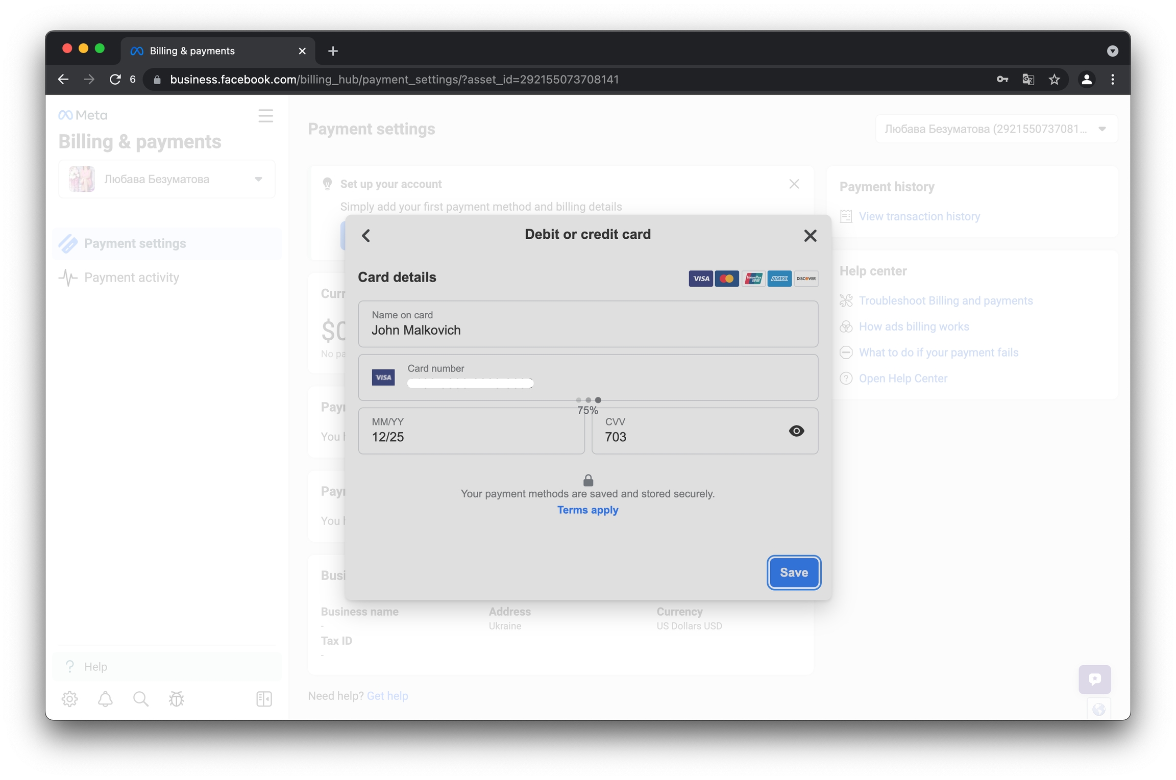Open Help in the sidebar
This screenshot has height=780, width=1176.
[167, 667]
